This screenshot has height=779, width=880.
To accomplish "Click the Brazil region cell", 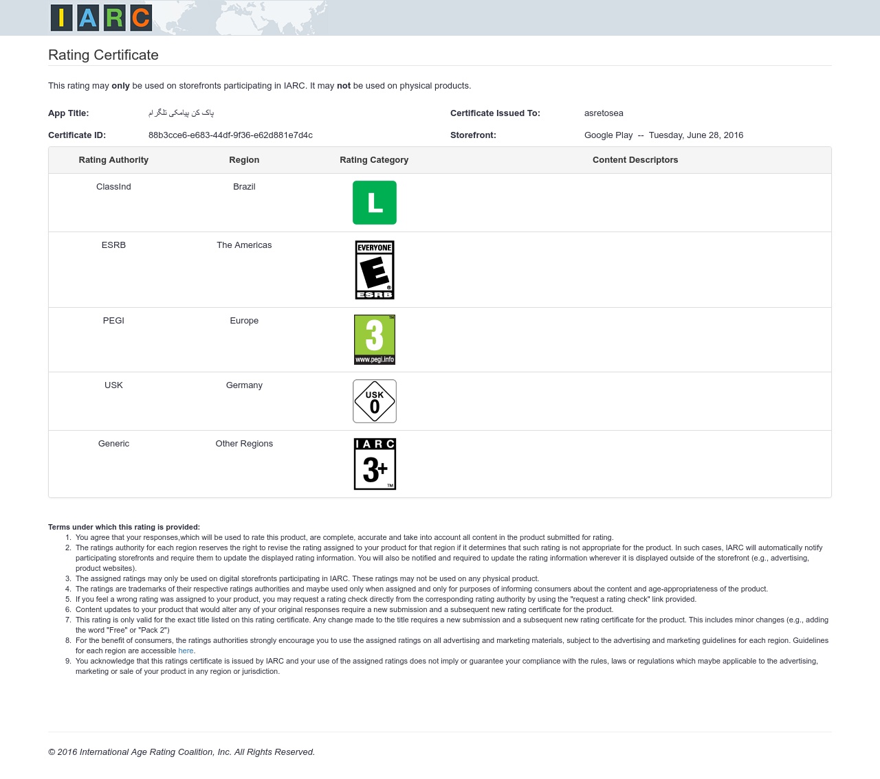I will (244, 187).
